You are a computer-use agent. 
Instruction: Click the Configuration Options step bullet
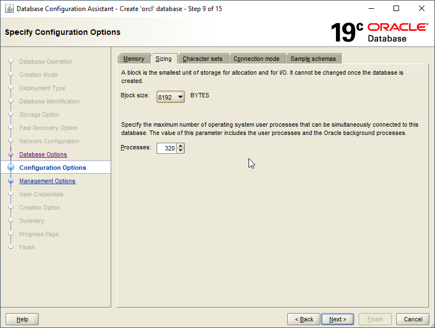pos(11,168)
